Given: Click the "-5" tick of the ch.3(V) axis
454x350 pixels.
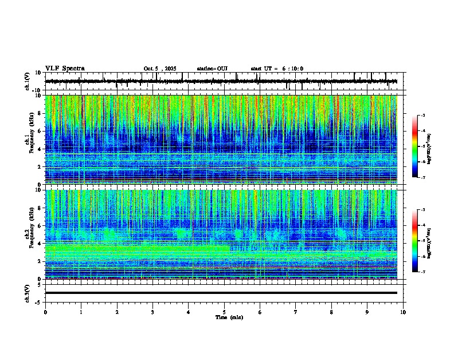Looking at the screenshot, I should [x=38, y=303].
